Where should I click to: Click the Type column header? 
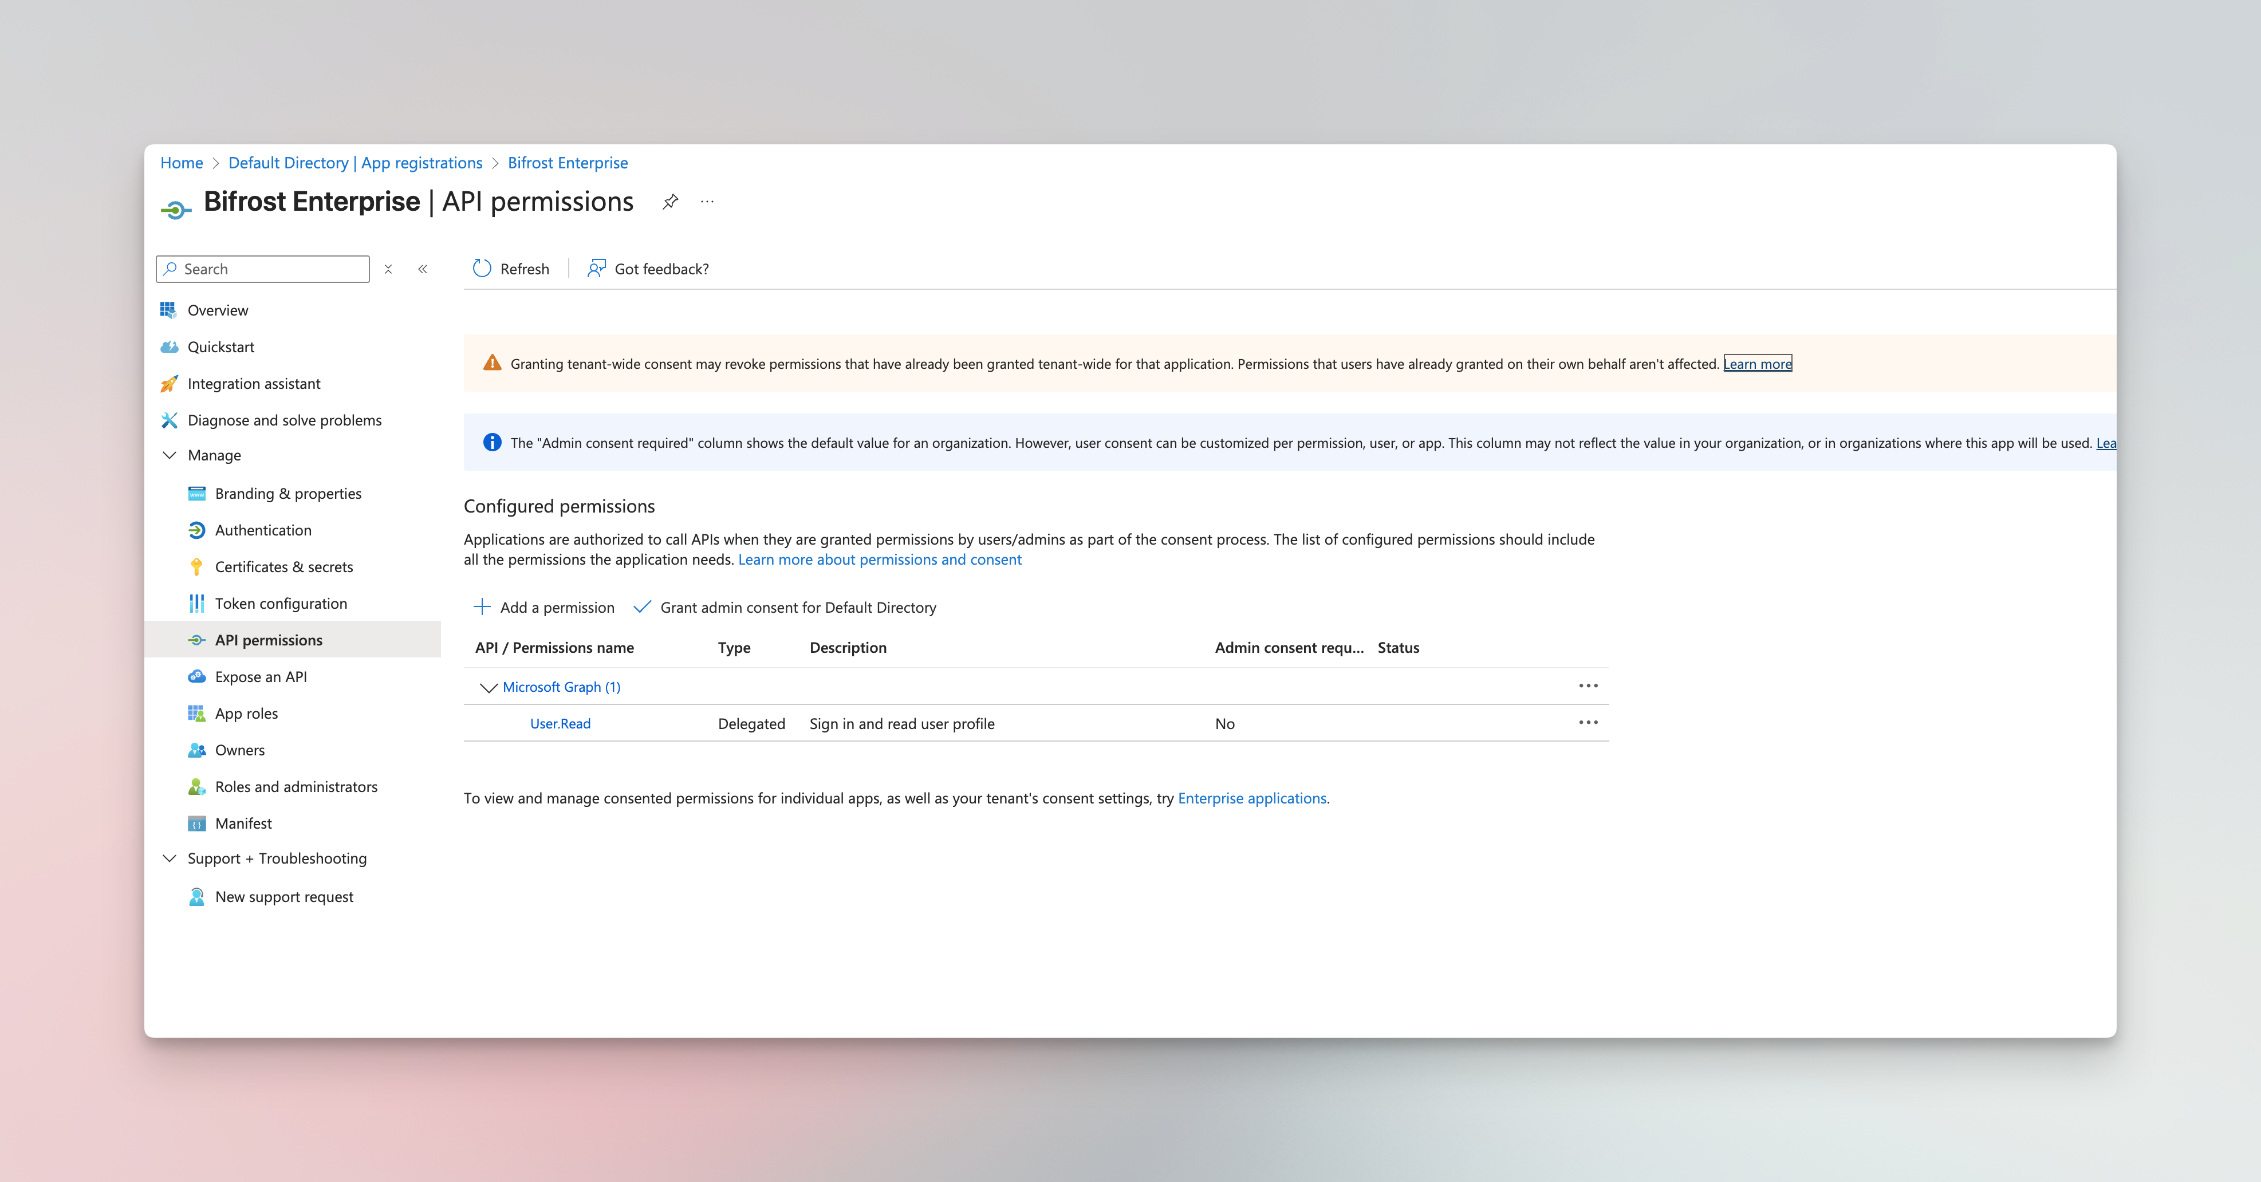[735, 648]
